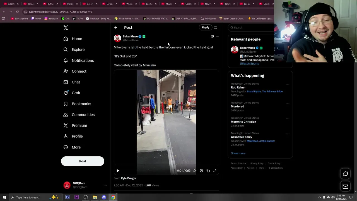Click Show more under What's happening
This screenshot has width=357, height=201.
(238, 153)
